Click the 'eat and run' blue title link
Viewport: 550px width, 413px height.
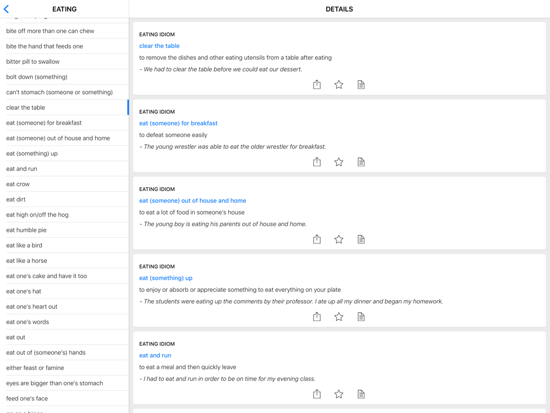point(155,355)
